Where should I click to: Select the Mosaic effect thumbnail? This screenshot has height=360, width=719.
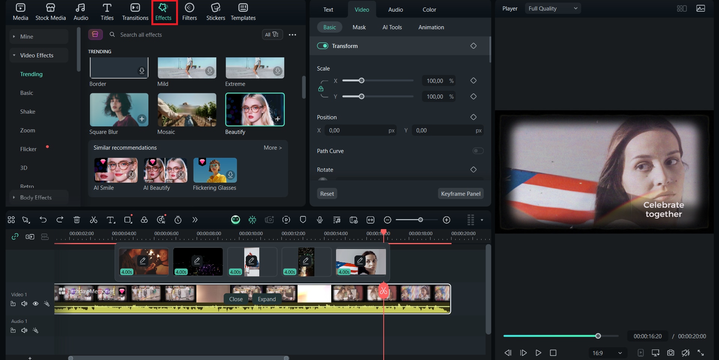point(187,109)
